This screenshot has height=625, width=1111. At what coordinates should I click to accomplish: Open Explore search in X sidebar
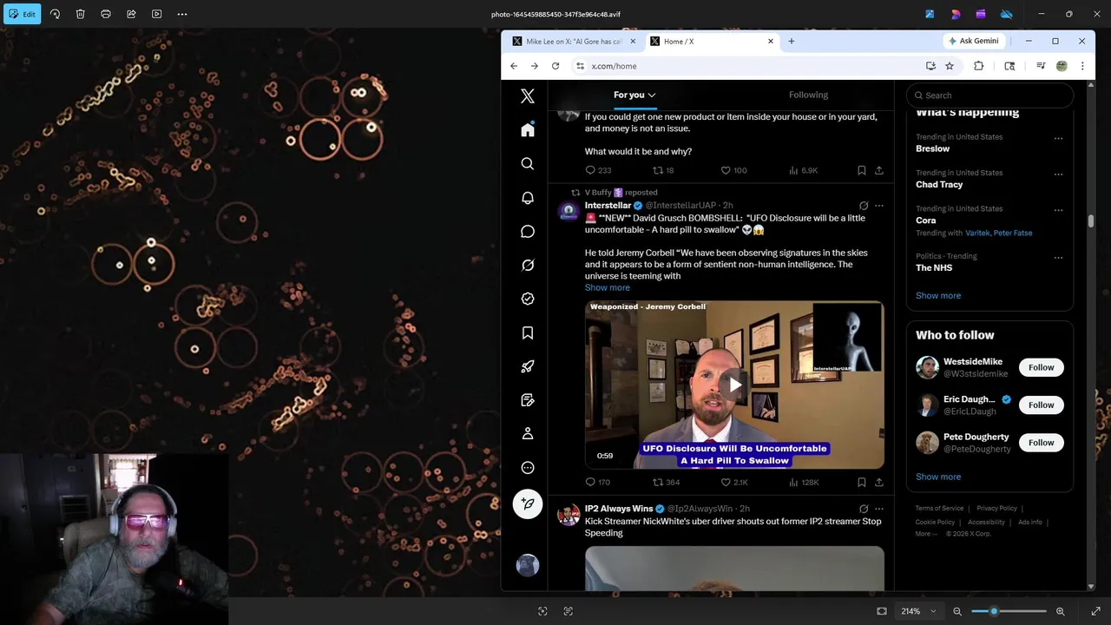coord(528,163)
